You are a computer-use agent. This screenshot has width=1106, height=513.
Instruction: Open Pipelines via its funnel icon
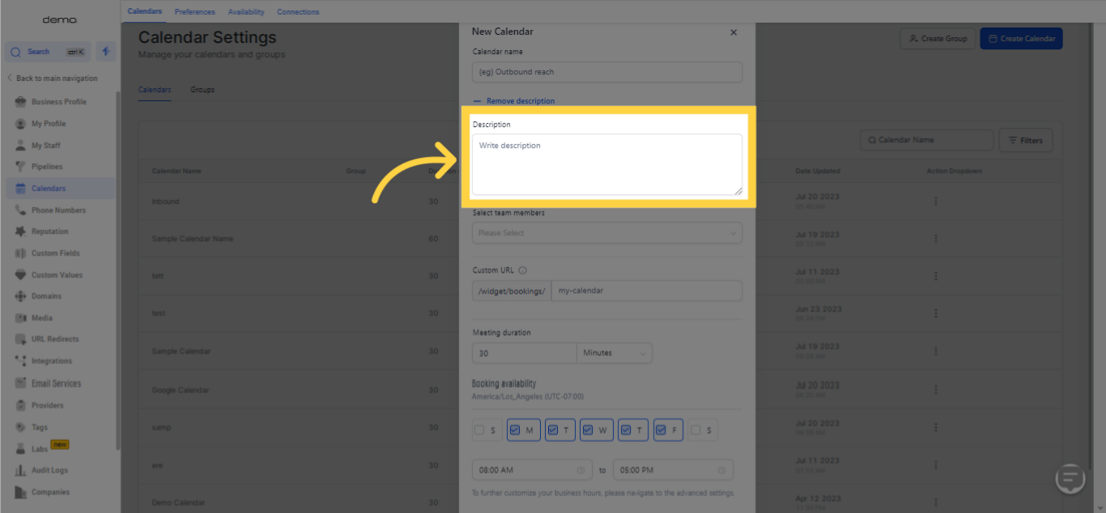[x=20, y=167]
